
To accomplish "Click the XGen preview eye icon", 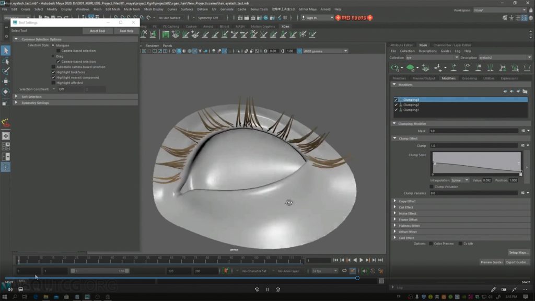I will tap(395, 68).
